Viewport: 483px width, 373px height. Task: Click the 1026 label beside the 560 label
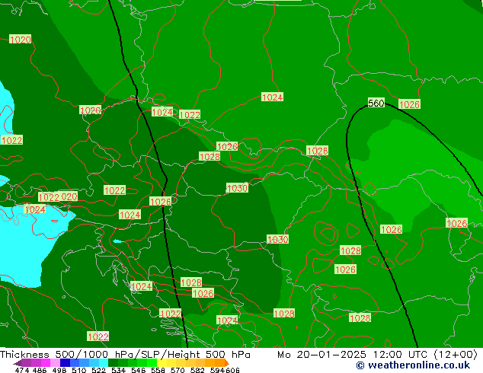(x=409, y=104)
